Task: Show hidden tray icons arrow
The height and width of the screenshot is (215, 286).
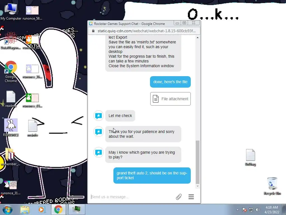Action: click(x=237, y=210)
